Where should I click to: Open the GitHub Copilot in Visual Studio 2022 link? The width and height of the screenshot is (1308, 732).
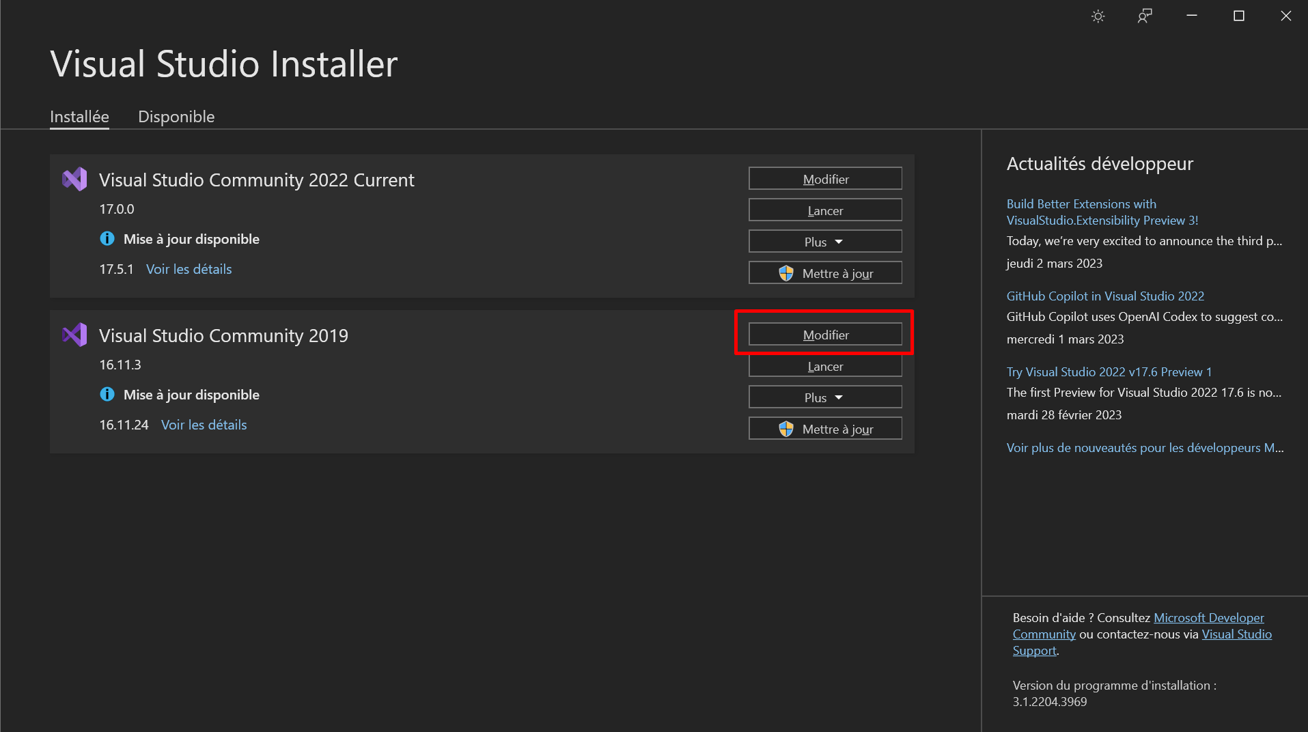tap(1105, 296)
